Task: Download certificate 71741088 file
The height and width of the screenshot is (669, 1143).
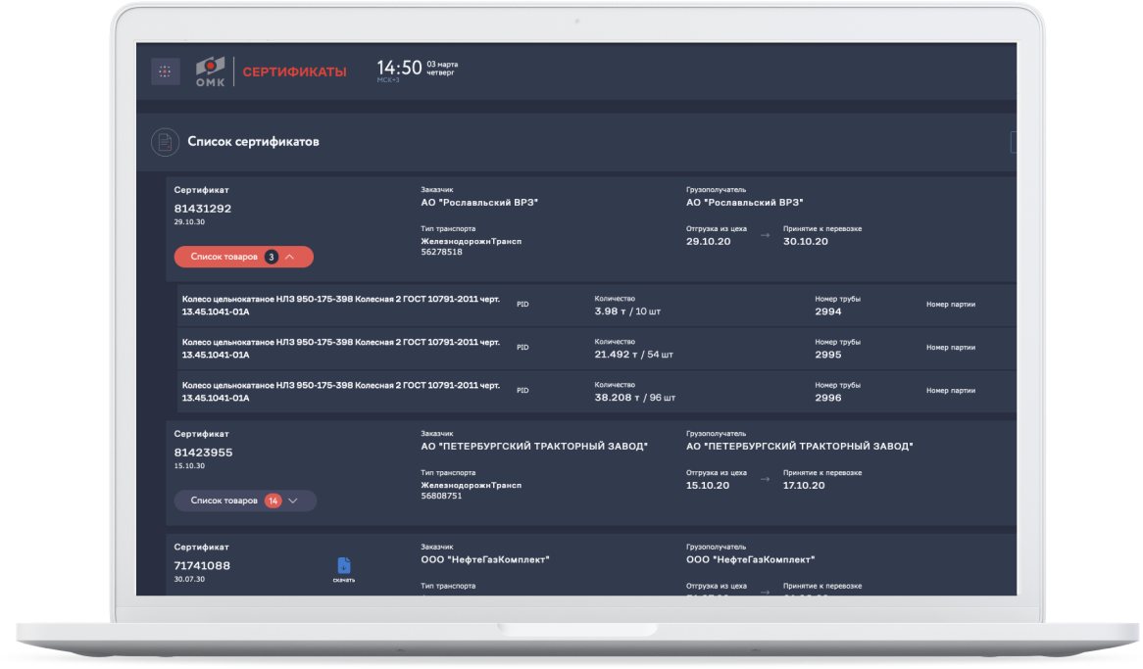Action: tap(343, 569)
